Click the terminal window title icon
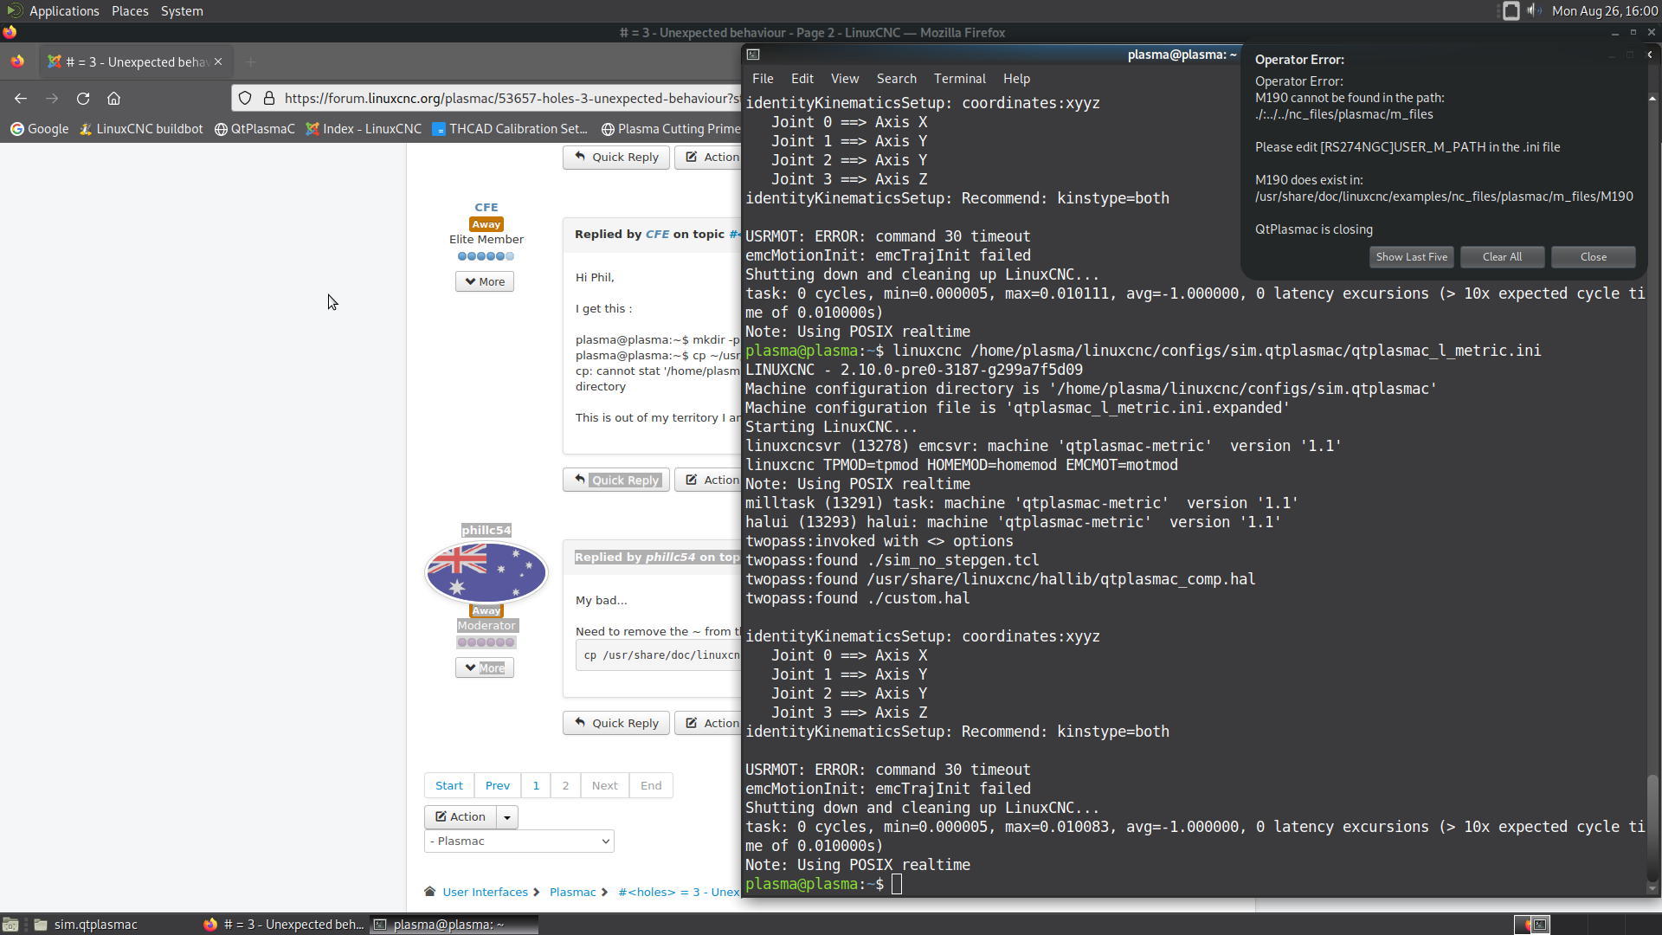1662x935 pixels. point(753,55)
